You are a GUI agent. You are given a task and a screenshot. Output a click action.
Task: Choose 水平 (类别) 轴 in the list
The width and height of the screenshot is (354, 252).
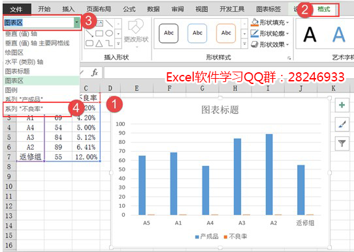point(41,62)
